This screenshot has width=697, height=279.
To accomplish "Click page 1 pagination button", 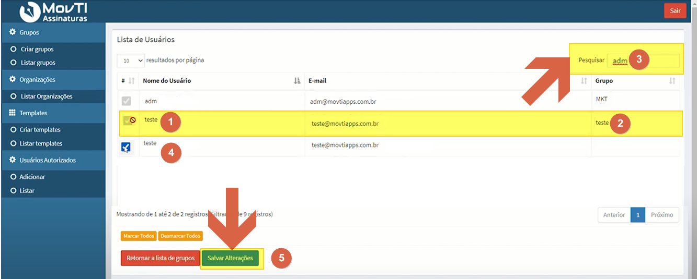I will click(638, 215).
